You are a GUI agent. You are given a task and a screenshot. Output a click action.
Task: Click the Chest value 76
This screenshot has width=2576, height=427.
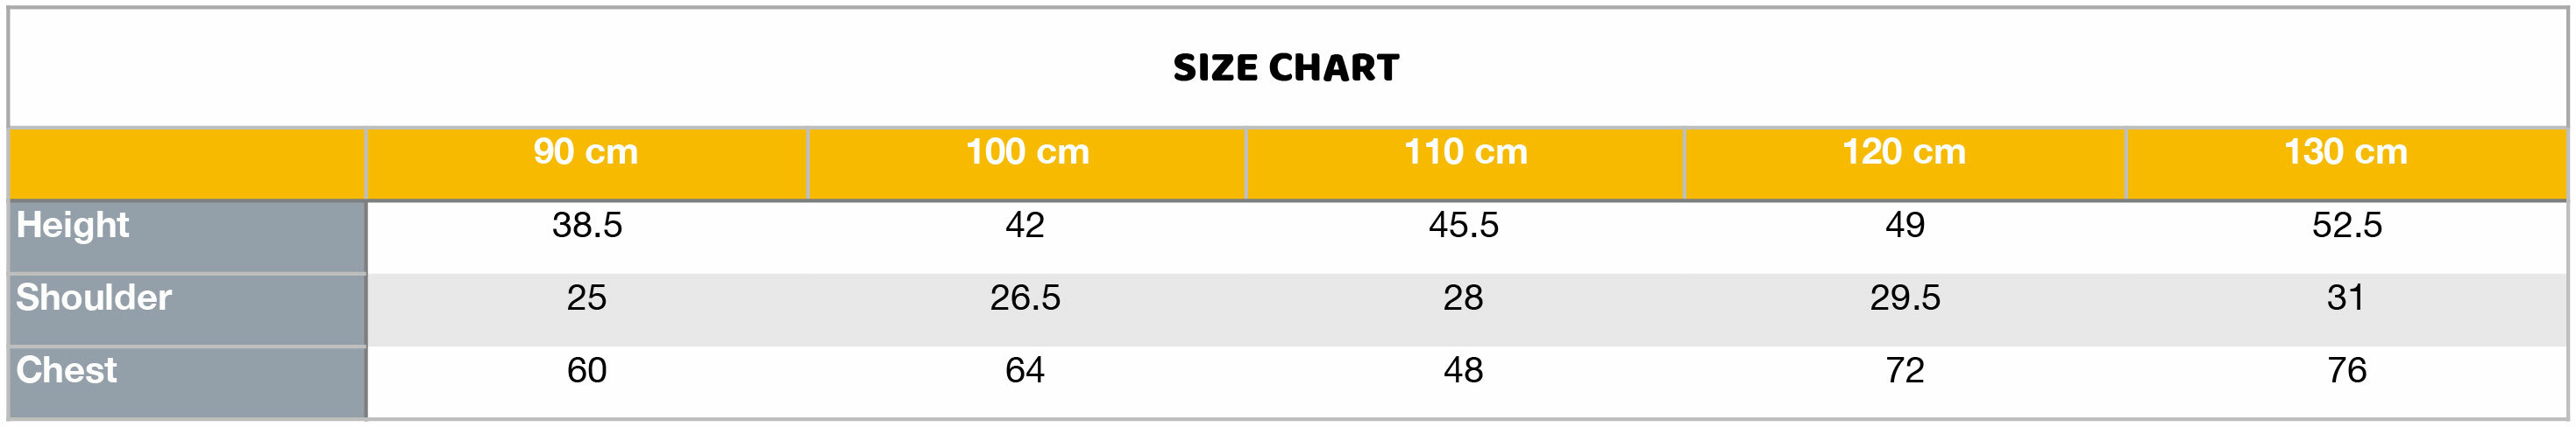(x=2346, y=371)
